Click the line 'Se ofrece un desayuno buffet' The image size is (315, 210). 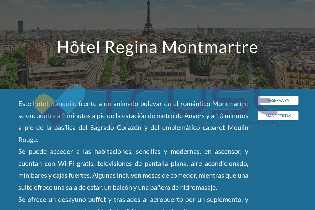click(x=133, y=199)
